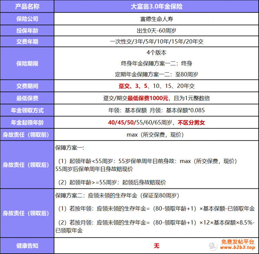Click the '投保年龄' row label
The height and width of the screenshot is (254, 259).
pos(27,30)
